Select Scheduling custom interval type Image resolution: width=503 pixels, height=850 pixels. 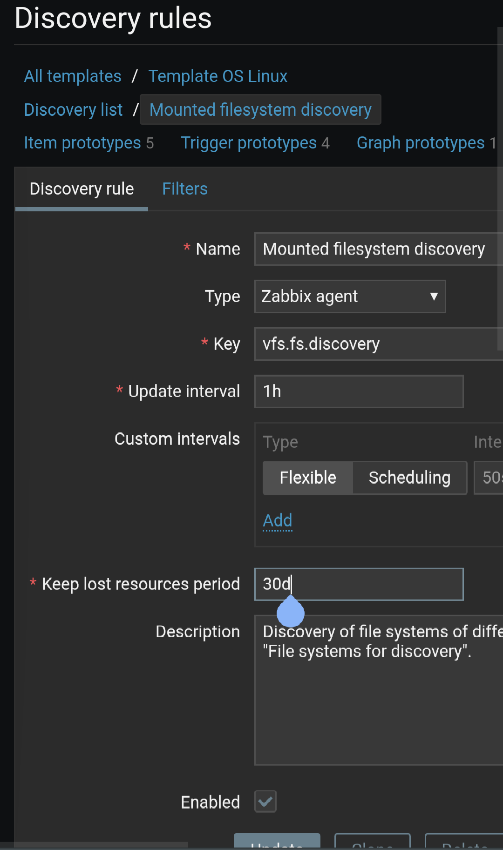tap(409, 478)
